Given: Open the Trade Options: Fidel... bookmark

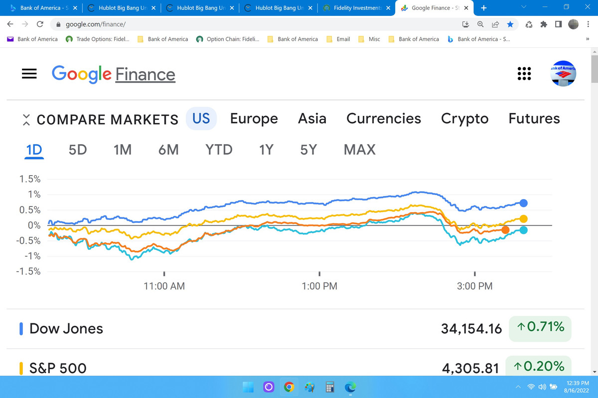Looking at the screenshot, I should (98, 39).
